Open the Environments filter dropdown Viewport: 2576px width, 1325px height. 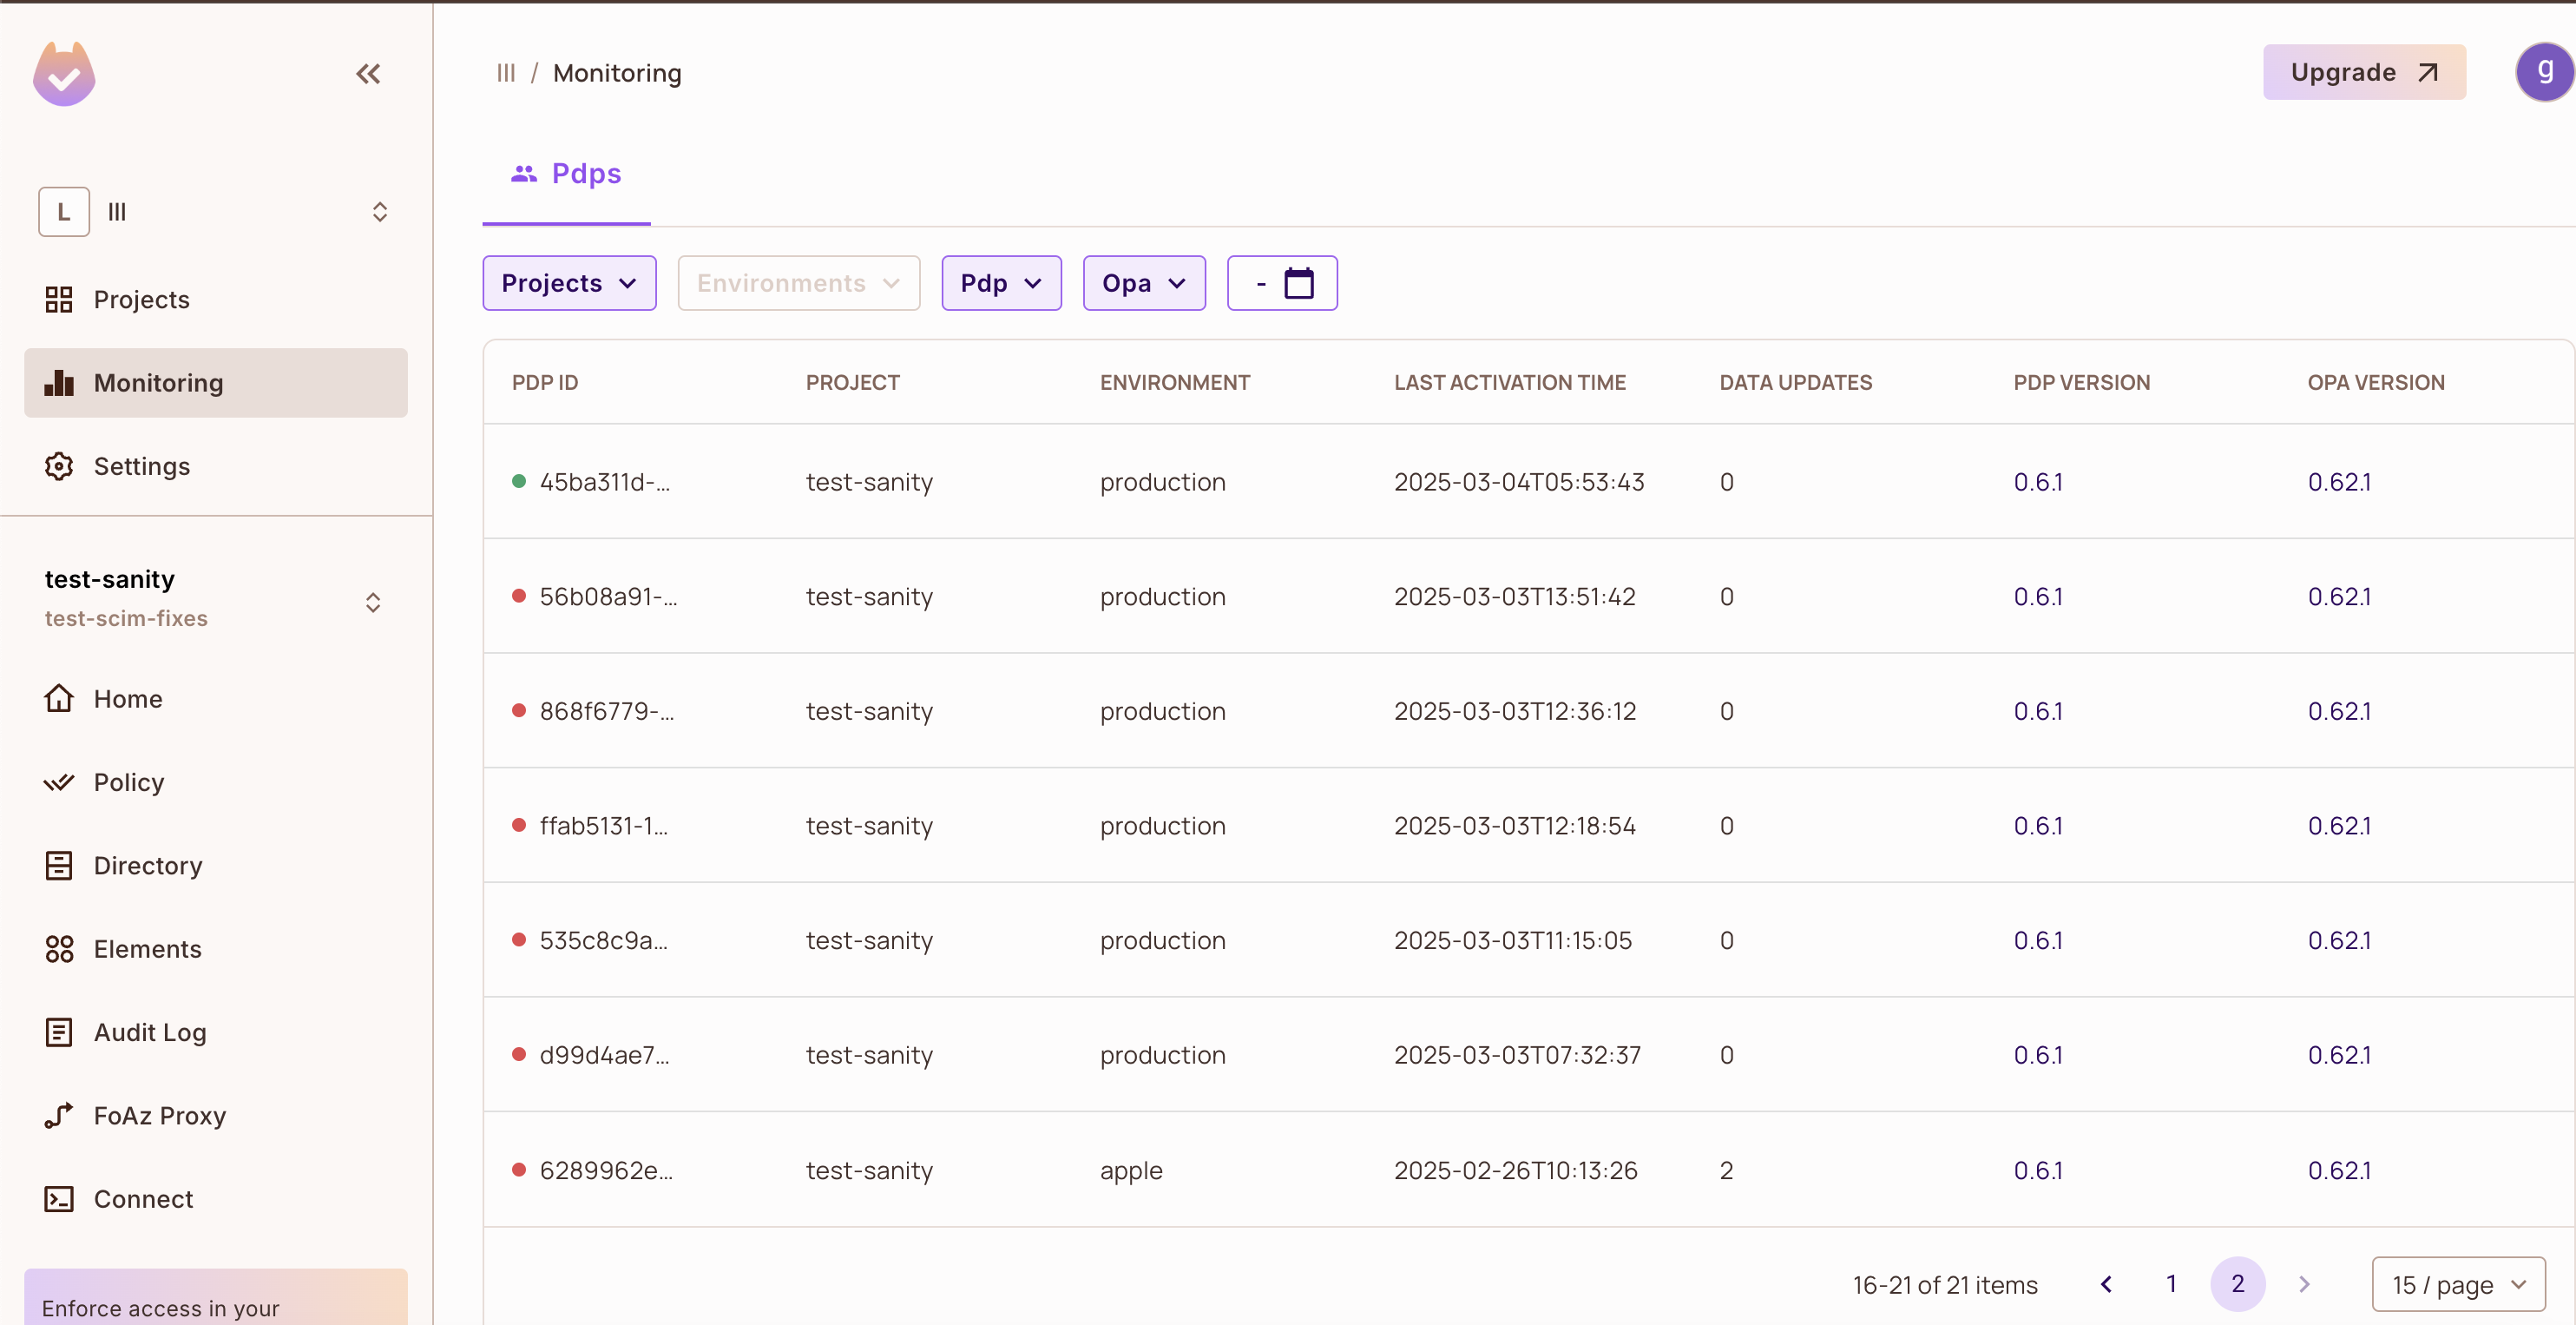click(797, 283)
